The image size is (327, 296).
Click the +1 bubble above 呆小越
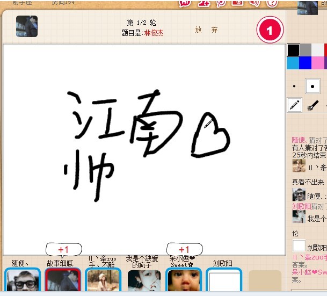[185, 249]
